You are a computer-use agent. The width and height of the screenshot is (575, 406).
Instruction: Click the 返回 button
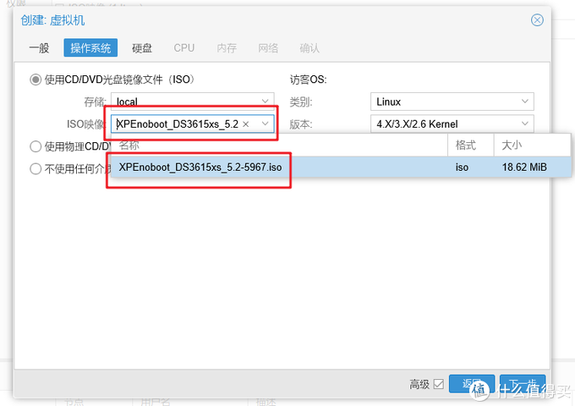[472, 384]
